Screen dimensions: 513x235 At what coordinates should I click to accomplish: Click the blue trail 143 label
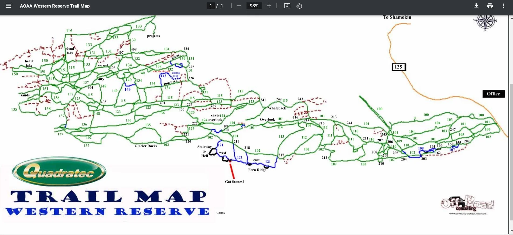[128, 89]
